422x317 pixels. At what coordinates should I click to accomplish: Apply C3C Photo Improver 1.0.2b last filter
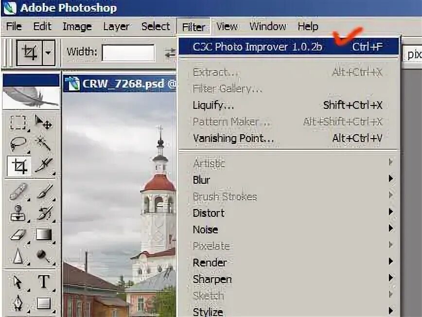(x=288, y=47)
